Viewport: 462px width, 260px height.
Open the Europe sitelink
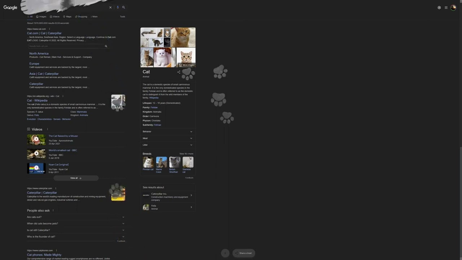[x=34, y=64]
